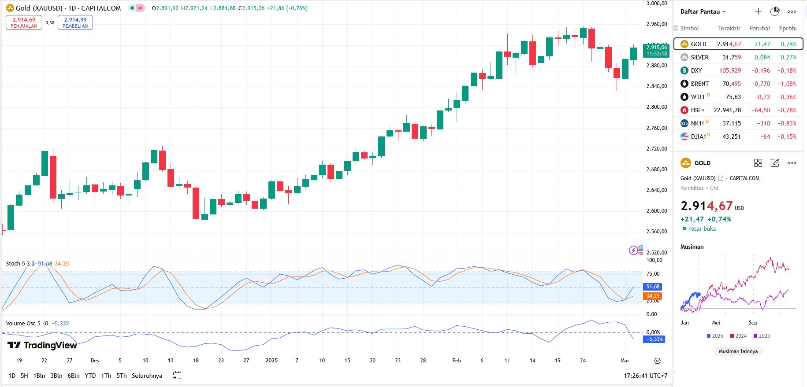Open chart settings hexagon icon

(x=657, y=361)
